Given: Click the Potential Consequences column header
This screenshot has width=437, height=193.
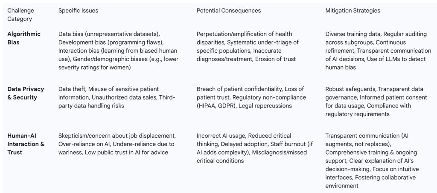Looking at the screenshot, I should [228, 10].
